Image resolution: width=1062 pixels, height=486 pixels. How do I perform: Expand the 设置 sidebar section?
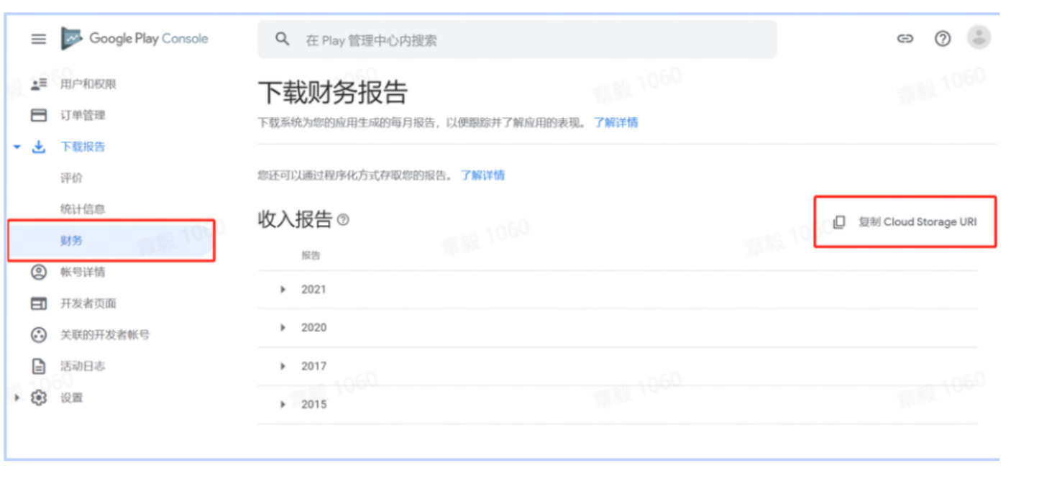[17, 398]
